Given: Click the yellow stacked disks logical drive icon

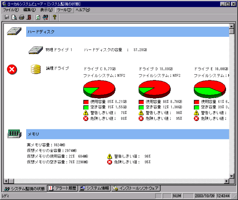Looking at the screenshot, I should pyautogui.click(x=36, y=69).
